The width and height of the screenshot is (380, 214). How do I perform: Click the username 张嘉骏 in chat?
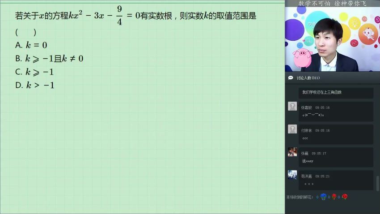click(x=306, y=107)
